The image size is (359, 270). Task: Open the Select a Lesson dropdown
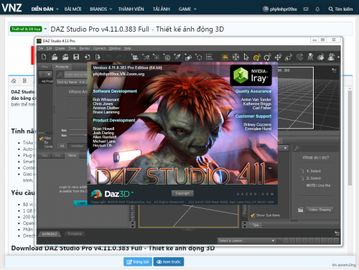[246, 241]
